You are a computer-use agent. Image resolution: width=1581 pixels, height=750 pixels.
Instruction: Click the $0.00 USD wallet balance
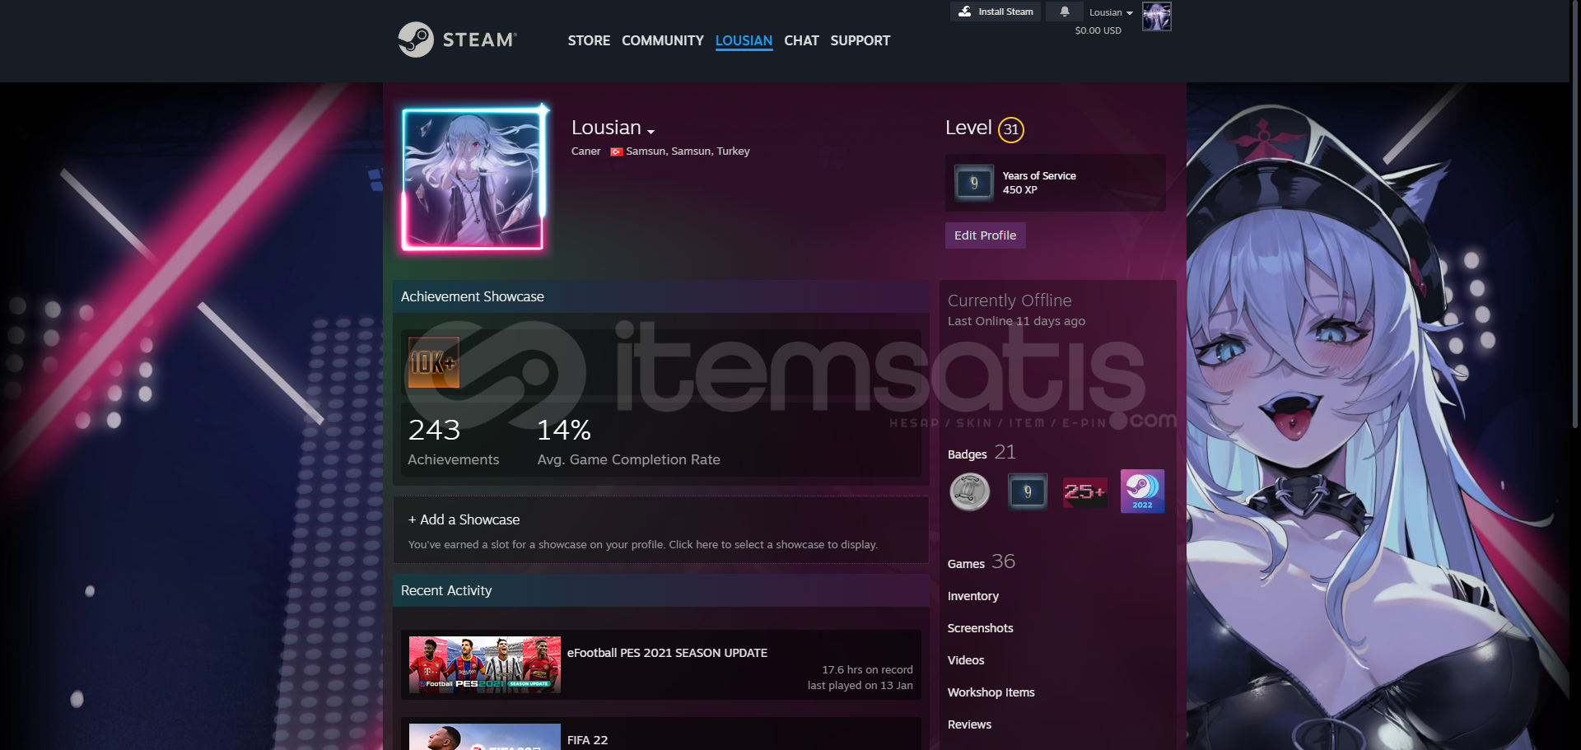coord(1098,30)
